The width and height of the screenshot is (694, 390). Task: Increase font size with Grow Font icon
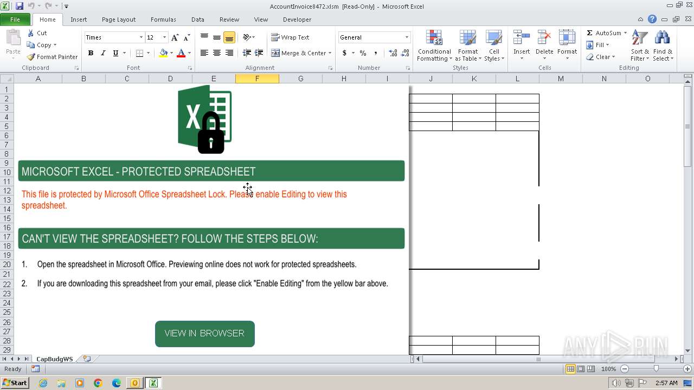click(175, 37)
